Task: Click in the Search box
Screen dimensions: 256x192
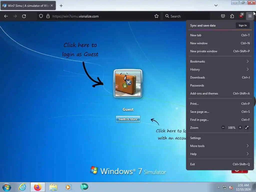Action: (x=186, y=16)
